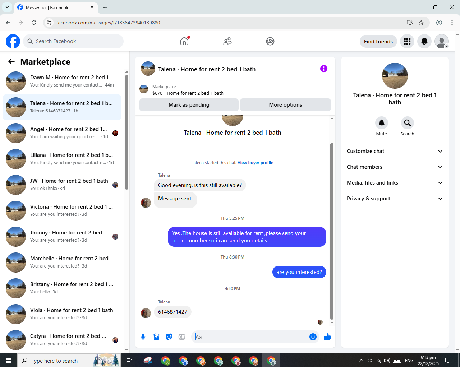Viewport: 460px width, 367px height.
Task: Expand Customize chat section
Action: pyautogui.click(x=395, y=151)
